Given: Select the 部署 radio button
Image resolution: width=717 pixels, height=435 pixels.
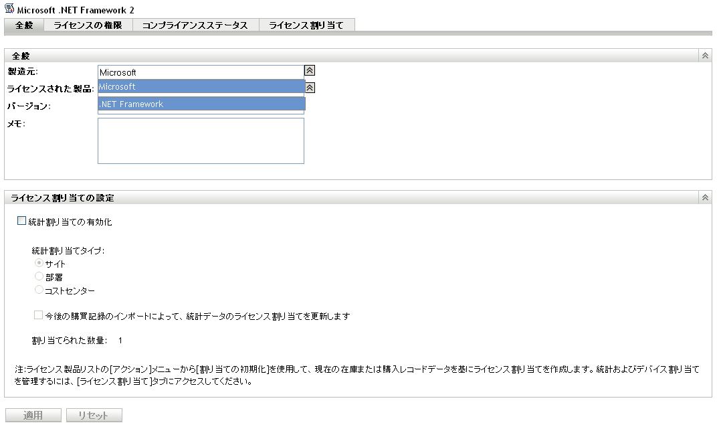Looking at the screenshot, I should tap(39, 276).
